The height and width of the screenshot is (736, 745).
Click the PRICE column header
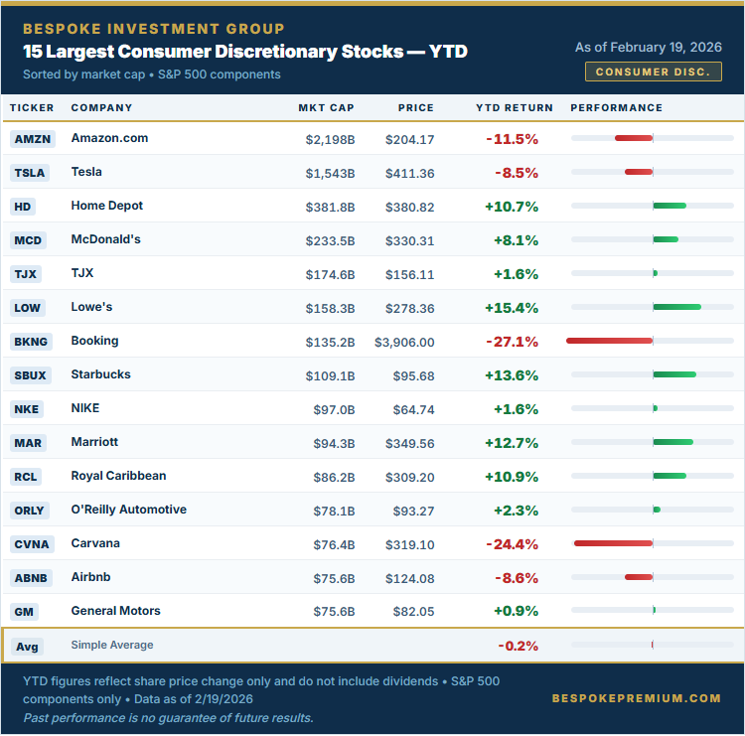[415, 108]
